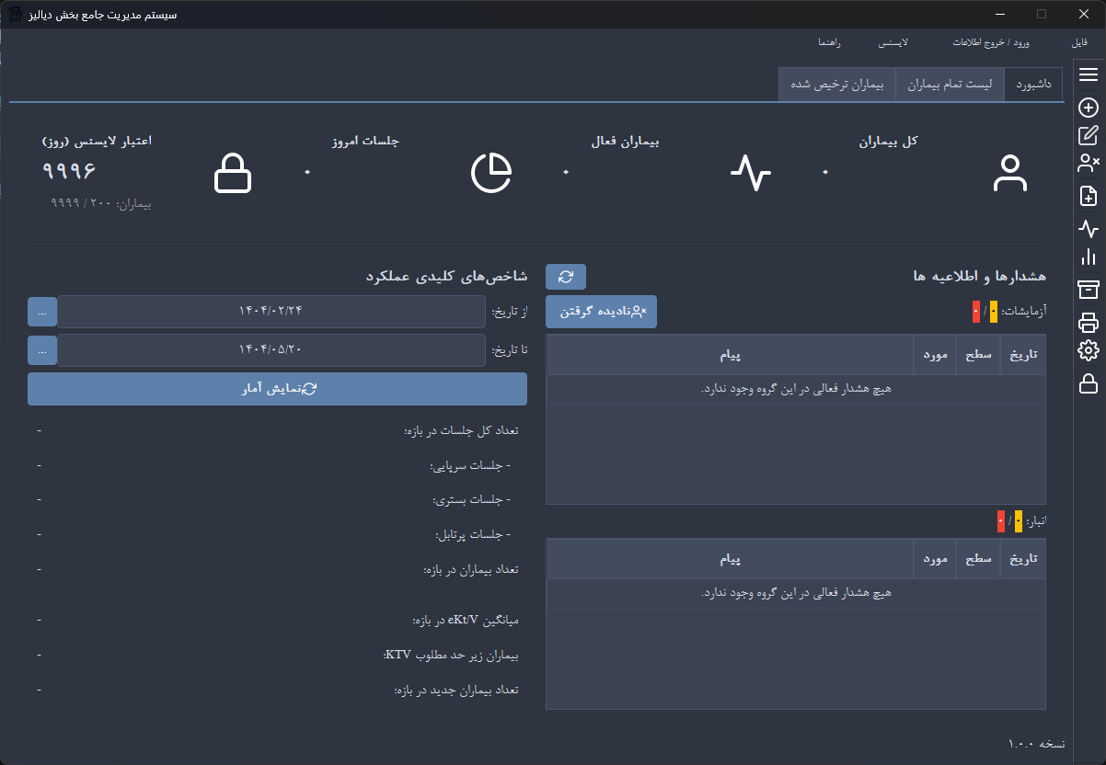Open the لایسنس menu
This screenshot has height=765, width=1106.
pyautogui.click(x=893, y=43)
